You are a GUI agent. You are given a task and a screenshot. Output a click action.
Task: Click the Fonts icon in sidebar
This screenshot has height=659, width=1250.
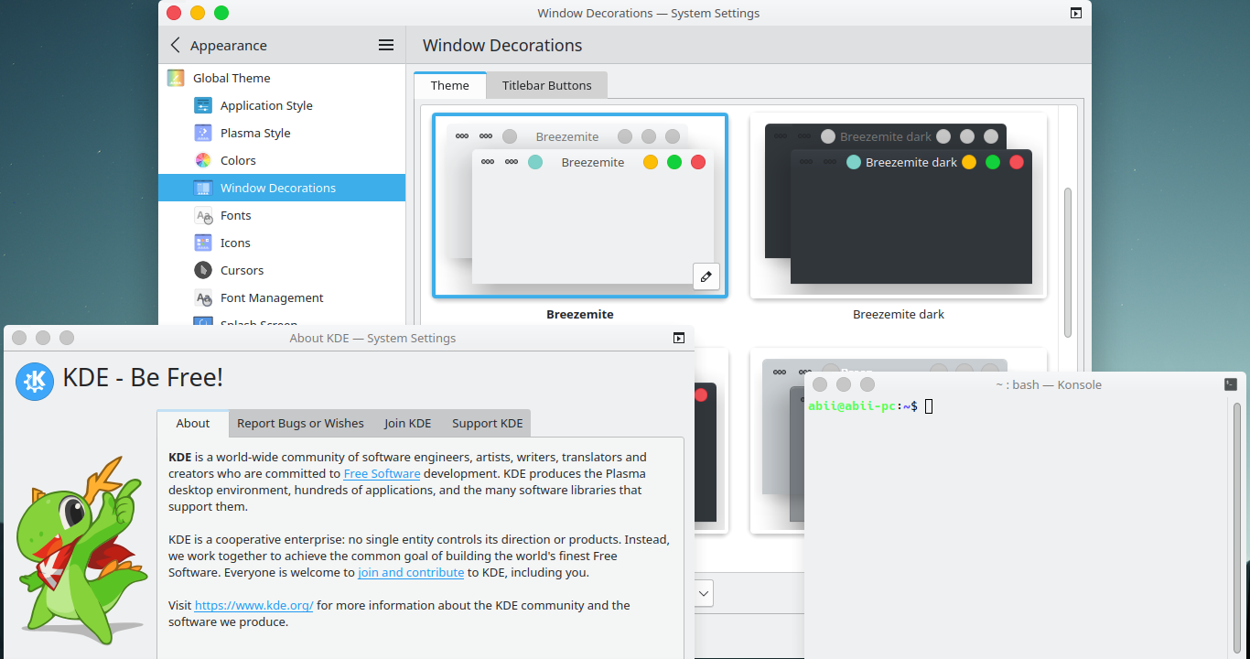(203, 215)
